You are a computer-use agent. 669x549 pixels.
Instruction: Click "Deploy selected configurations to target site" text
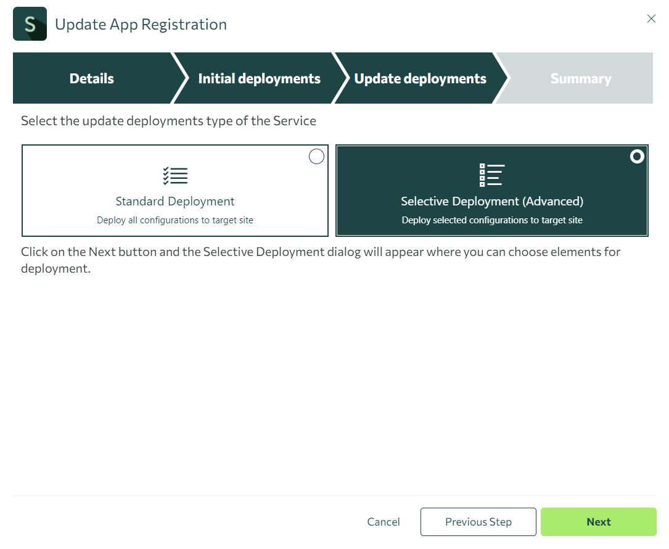coord(491,220)
